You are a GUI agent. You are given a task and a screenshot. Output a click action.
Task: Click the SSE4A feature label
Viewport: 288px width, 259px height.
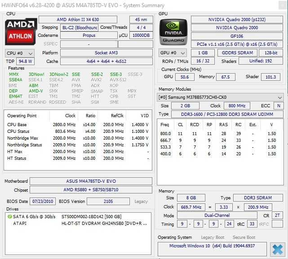[16, 80]
